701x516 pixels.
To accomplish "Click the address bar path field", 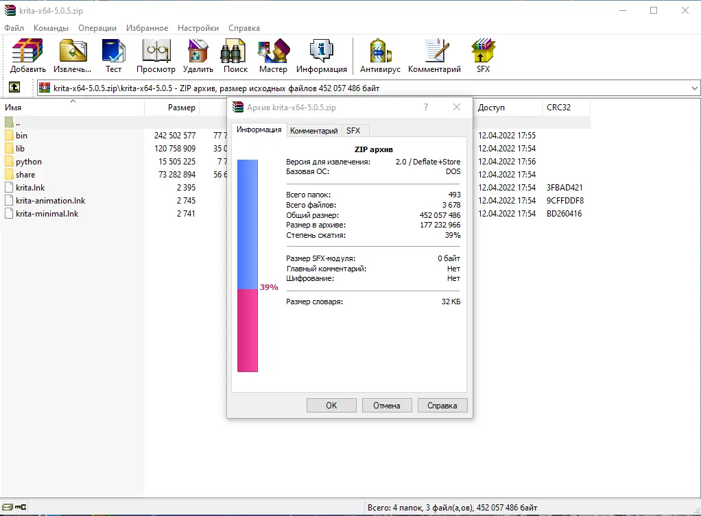I will pyautogui.click(x=368, y=88).
